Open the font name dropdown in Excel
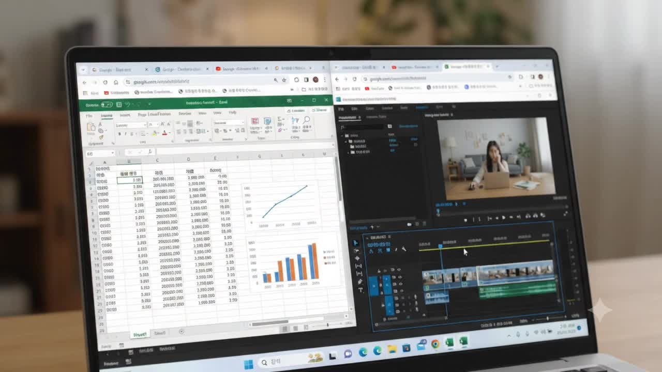The width and height of the screenshot is (662, 372). tap(145, 125)
